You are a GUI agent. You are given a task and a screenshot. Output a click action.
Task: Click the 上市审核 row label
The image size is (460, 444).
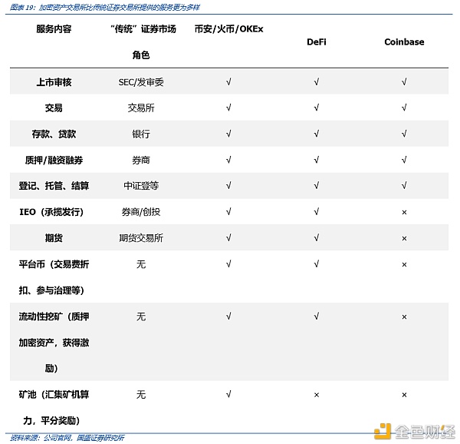54,82
